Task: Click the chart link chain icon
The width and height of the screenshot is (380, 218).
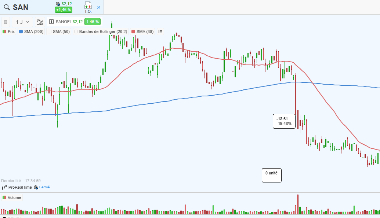Action: [x=6, y=22]
